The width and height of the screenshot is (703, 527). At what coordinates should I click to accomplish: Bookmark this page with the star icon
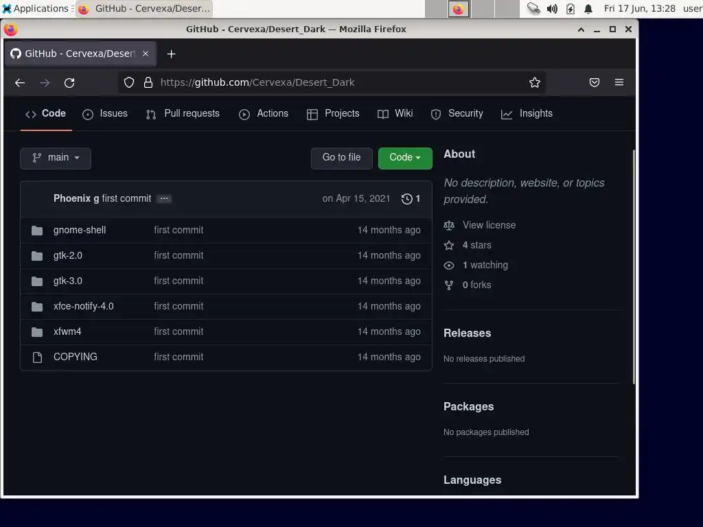534,82
